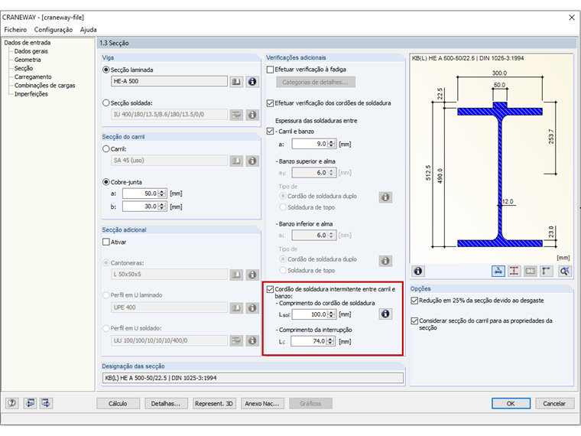Screen dimensions: 581x436
Task: Go to previous window icon
Action: [30, 403]
